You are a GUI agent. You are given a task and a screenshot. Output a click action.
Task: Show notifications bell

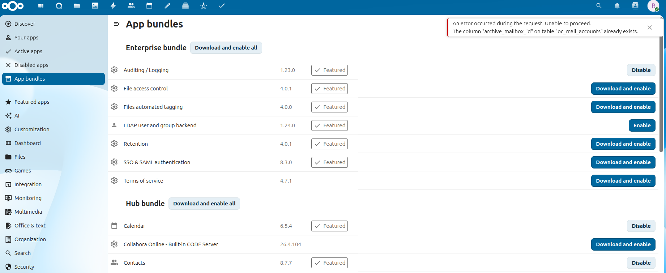pyautogui.click(x=617, y=6)
